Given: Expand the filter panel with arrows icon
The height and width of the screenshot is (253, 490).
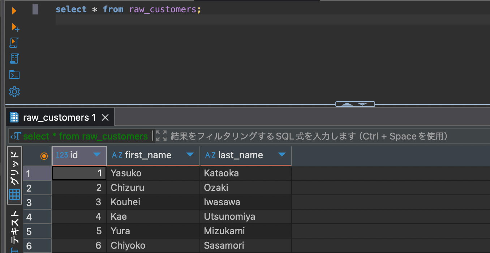Looking at the screenshot, I should click(162, 136).
